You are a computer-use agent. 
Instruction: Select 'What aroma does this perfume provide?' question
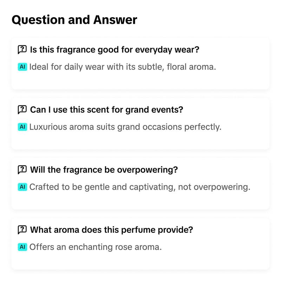pyautogui.click(x=111, y=230)
